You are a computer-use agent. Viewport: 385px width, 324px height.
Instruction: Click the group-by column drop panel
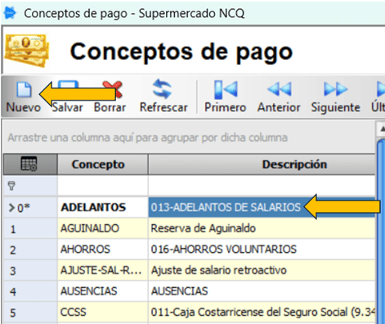[189, 137]
